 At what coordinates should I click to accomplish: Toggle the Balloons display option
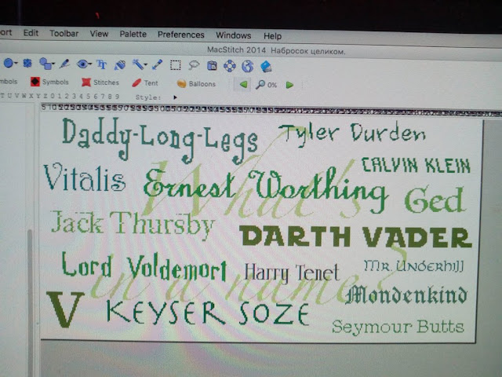[x=196, y=84]
